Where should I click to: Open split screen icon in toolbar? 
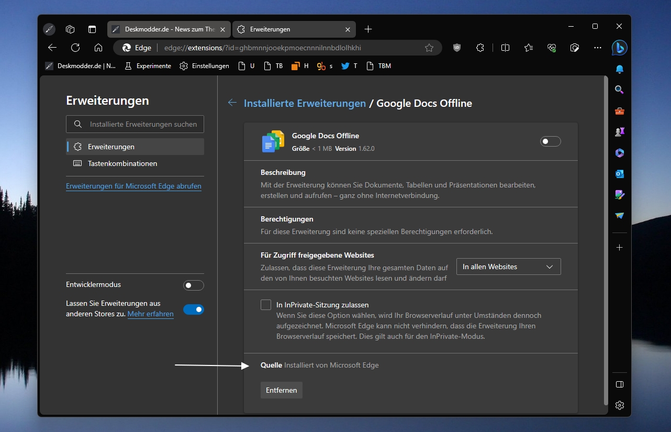505,48
